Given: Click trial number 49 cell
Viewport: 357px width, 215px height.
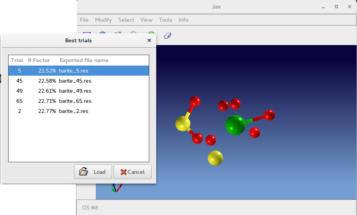Looking at the screenshot, I should 19,91.
